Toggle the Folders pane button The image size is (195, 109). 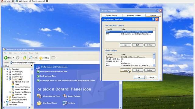[x=44, y=58]
